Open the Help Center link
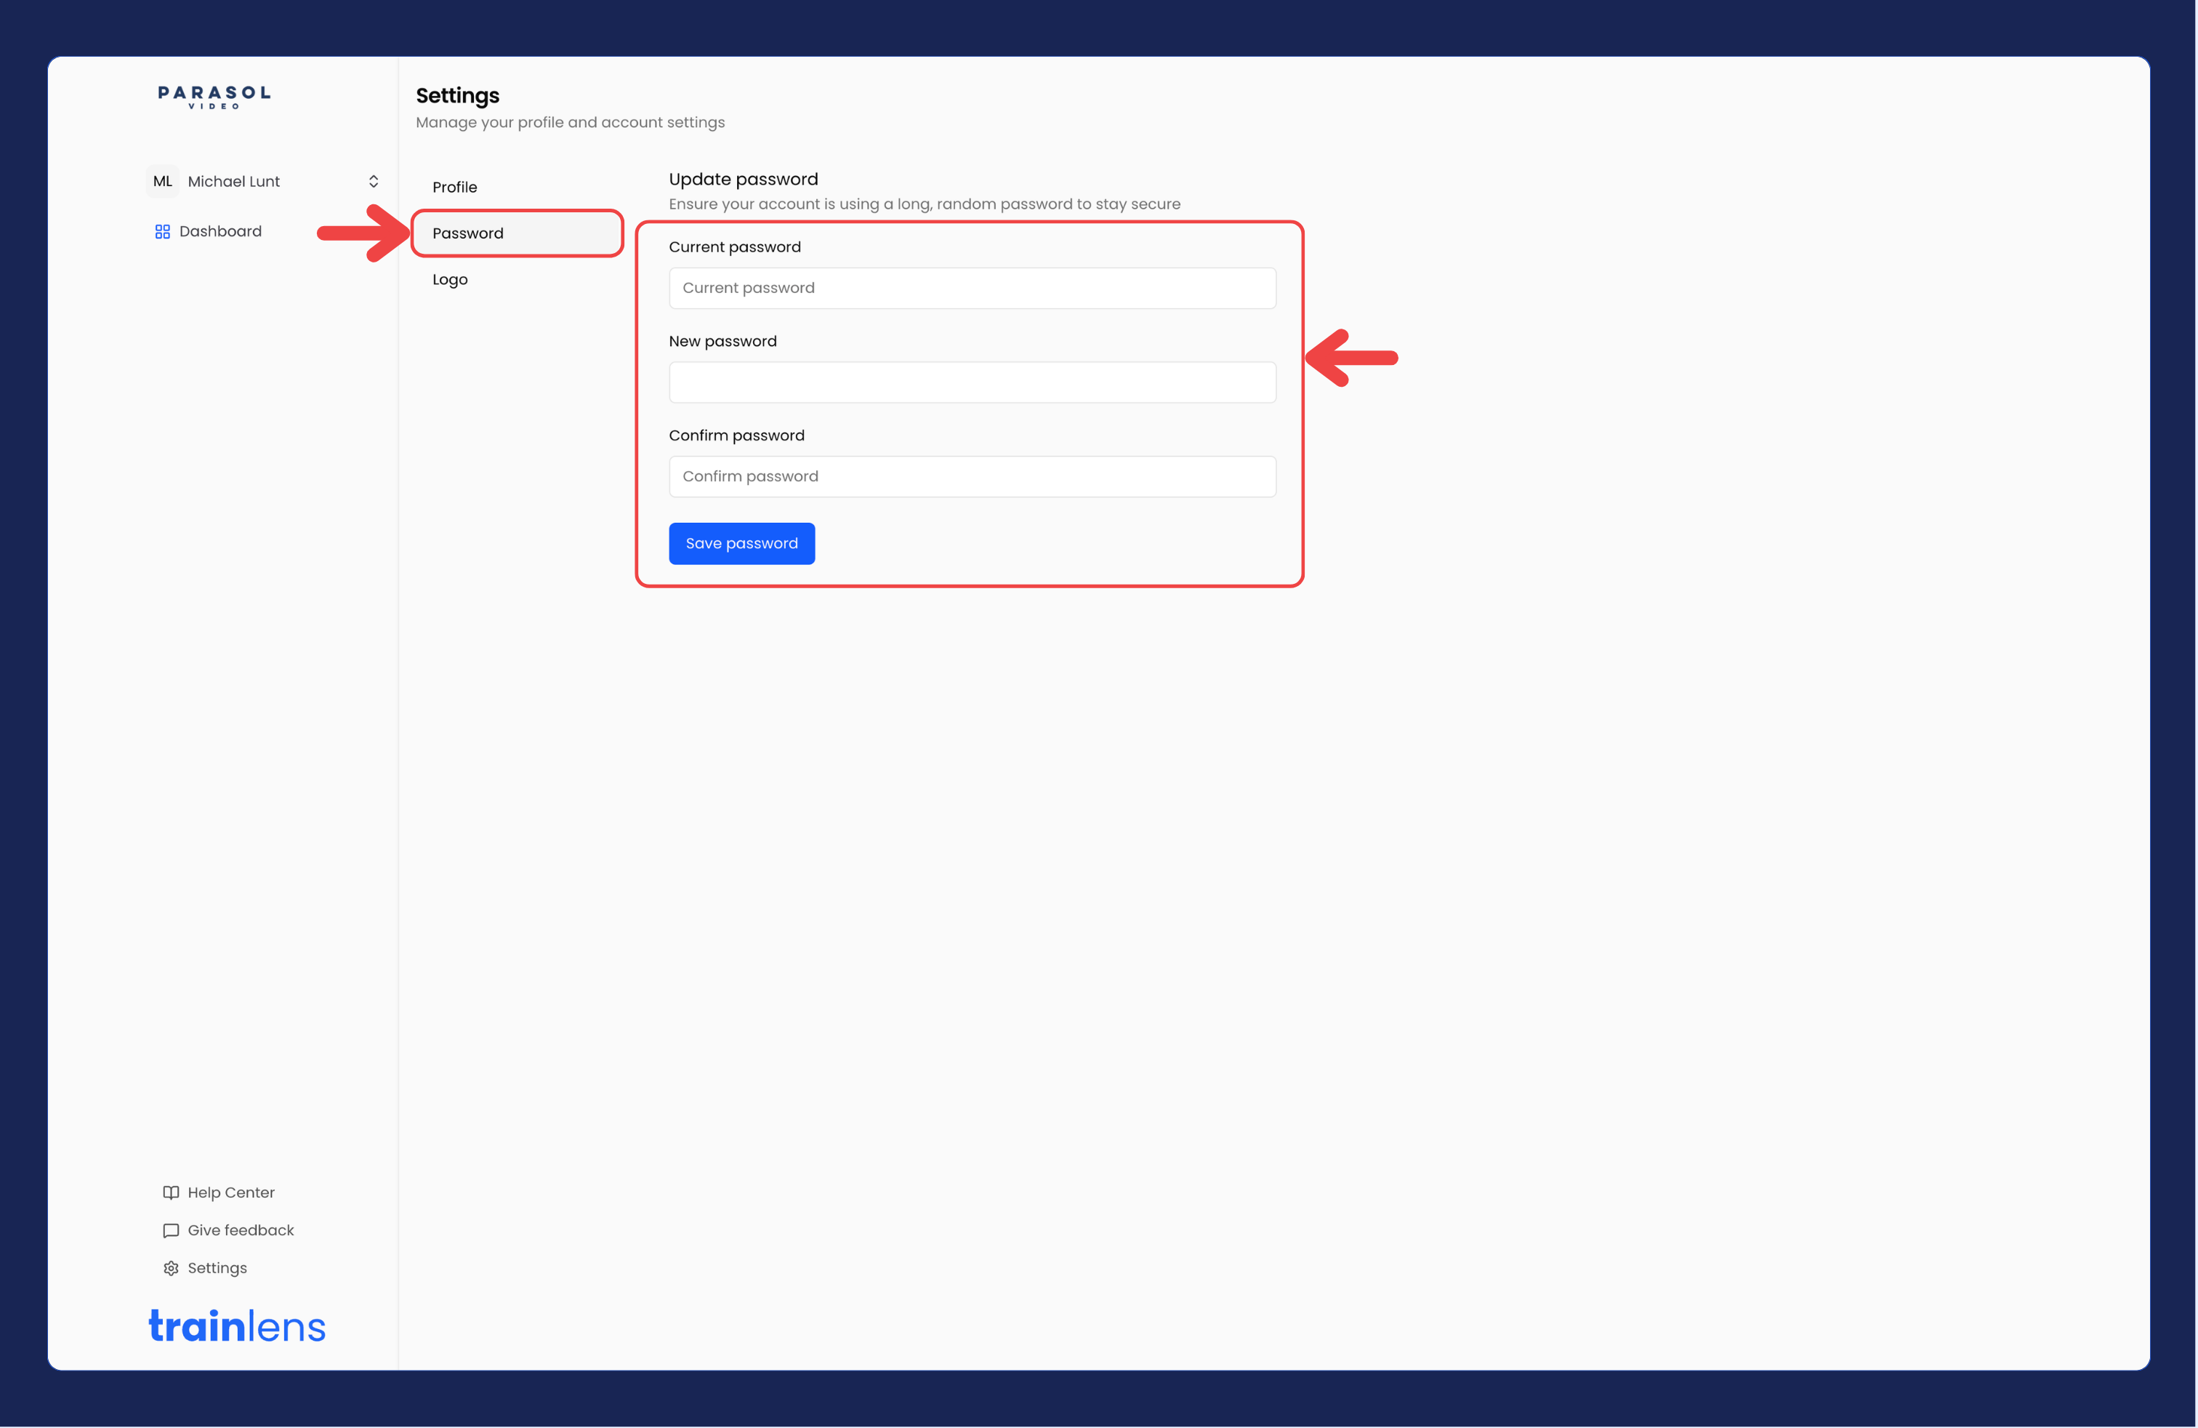 pyautogui.click(x=231, y=1192)
